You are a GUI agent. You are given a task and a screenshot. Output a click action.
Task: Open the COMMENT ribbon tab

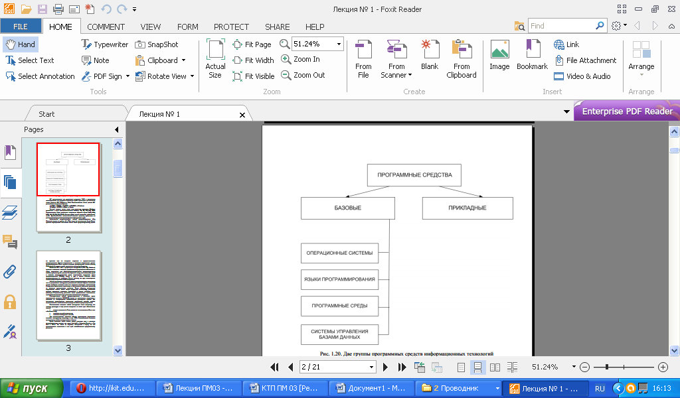point(106,27)
